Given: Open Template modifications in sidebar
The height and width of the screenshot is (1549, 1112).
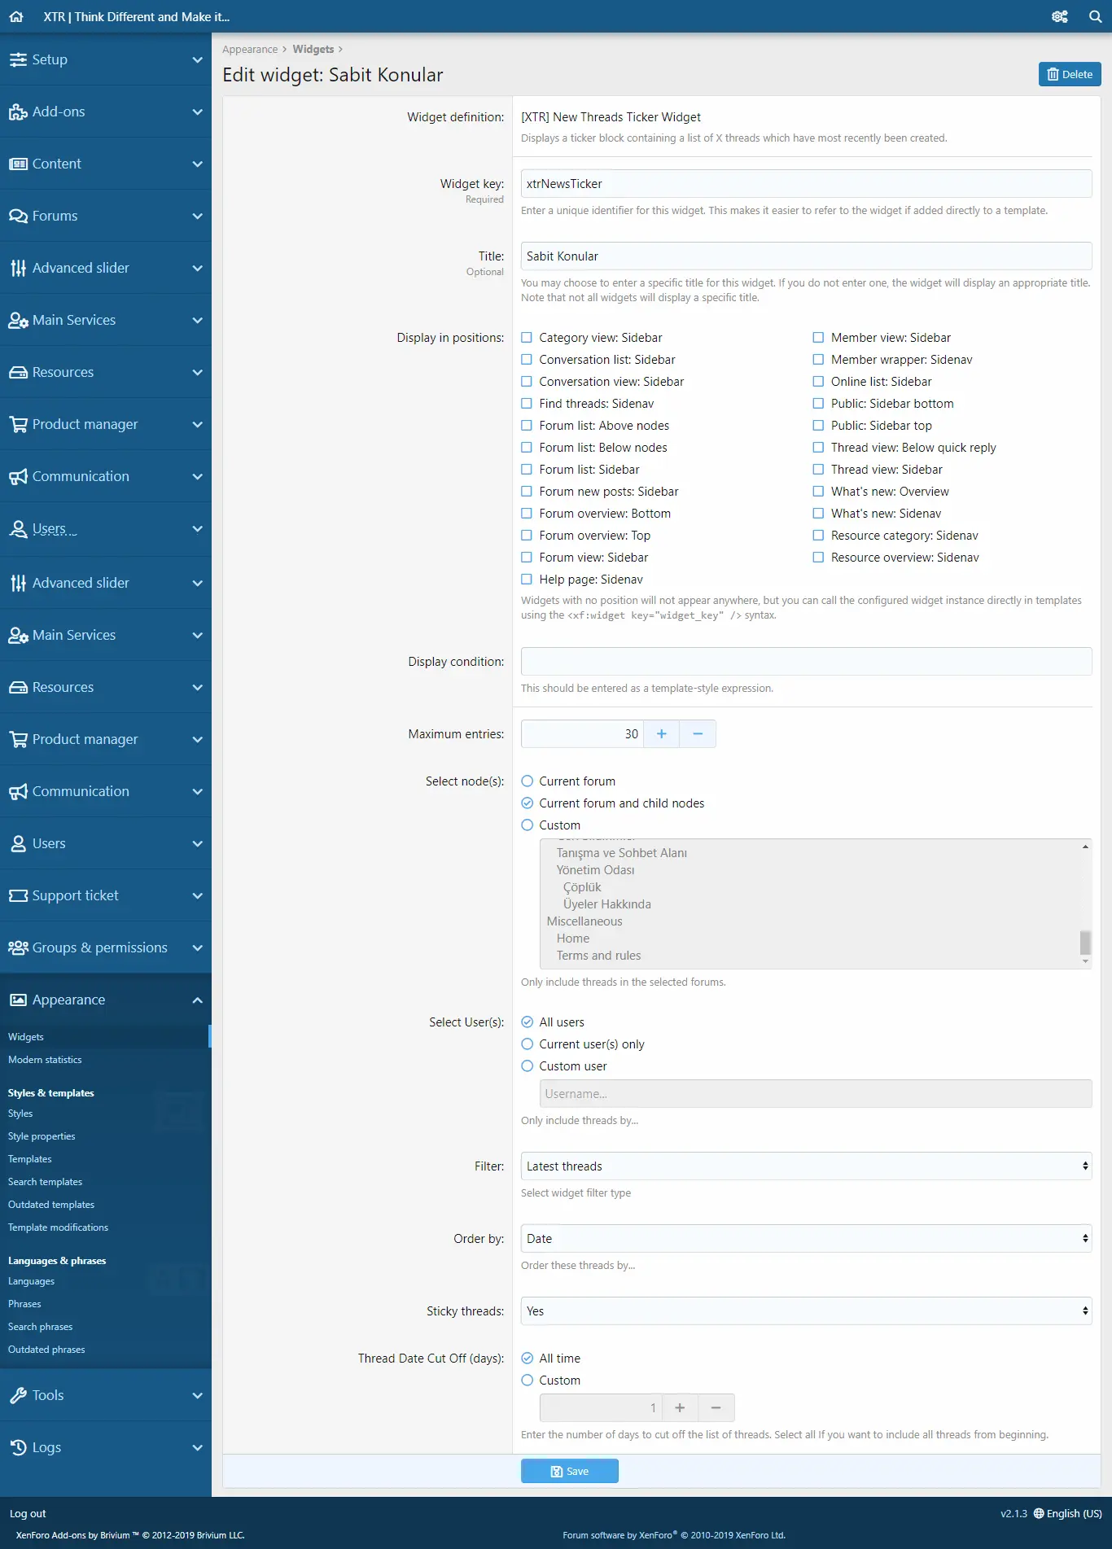Looking at the screenshot, I should point(58,1227).
